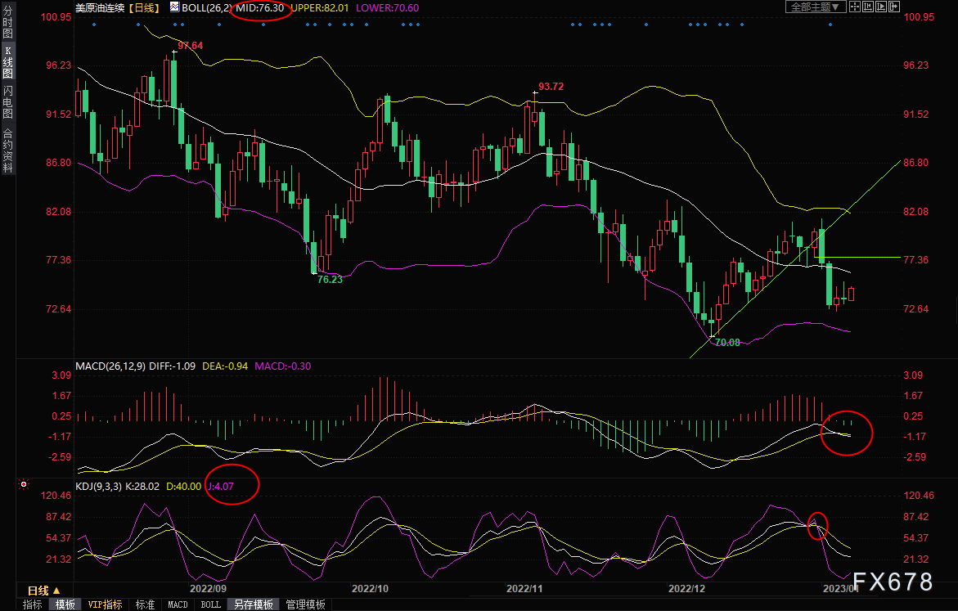Click the chart playback range icon
The image size is (958, 611).
pos(881,7)
